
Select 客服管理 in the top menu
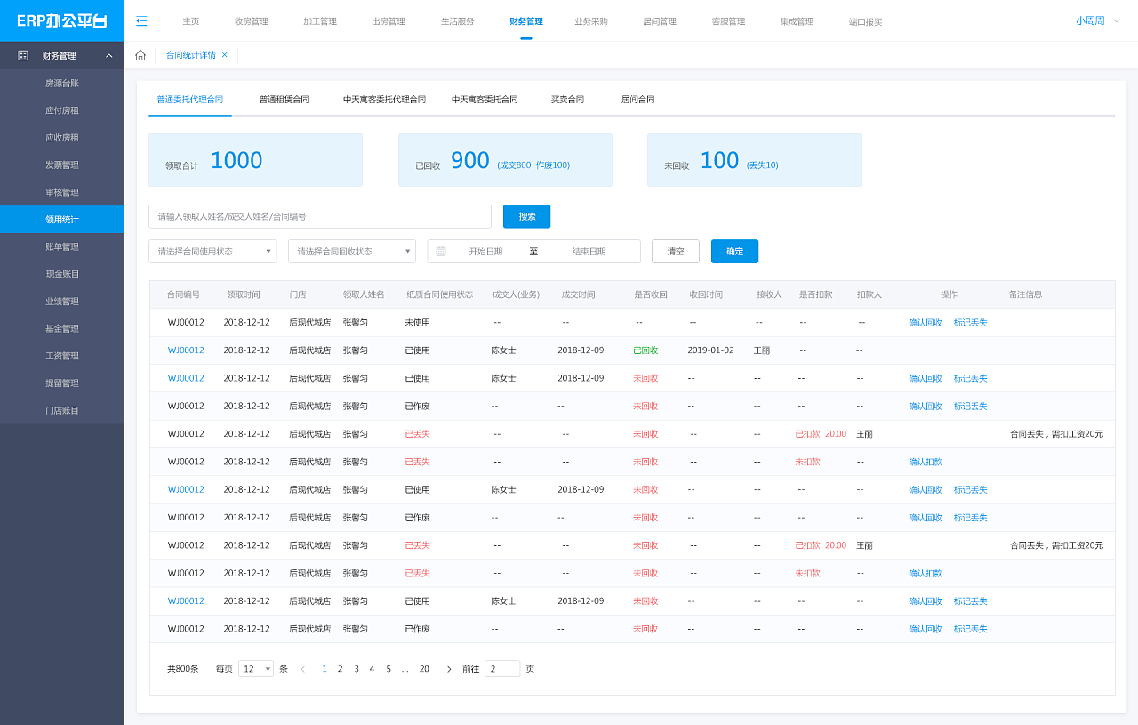click(728, 21)
